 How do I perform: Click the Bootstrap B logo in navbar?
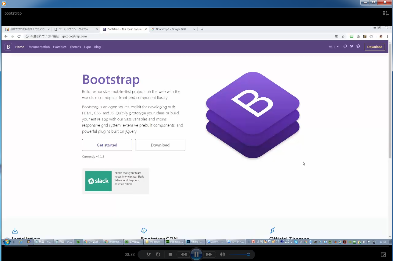click(8, 47)
